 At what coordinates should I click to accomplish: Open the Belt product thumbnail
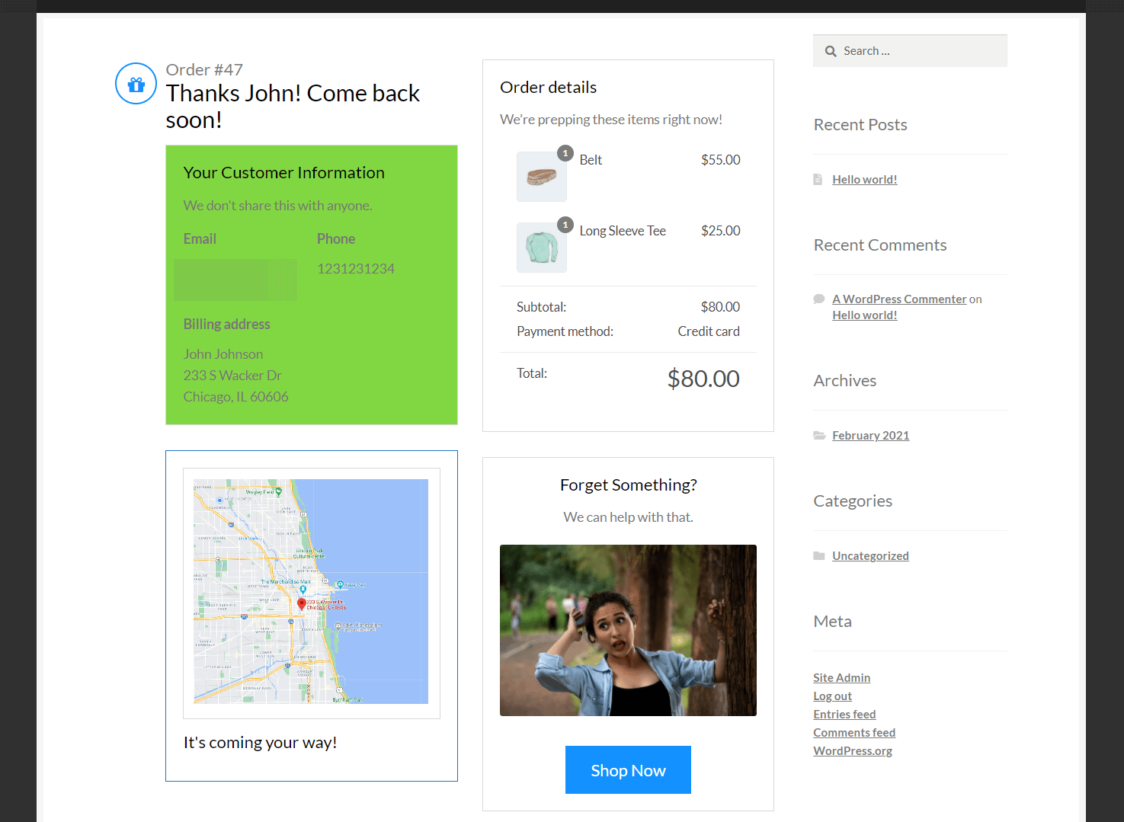point(541,177)
